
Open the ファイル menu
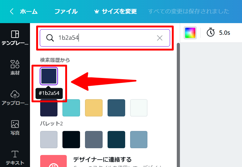click(x=66, y=11)
